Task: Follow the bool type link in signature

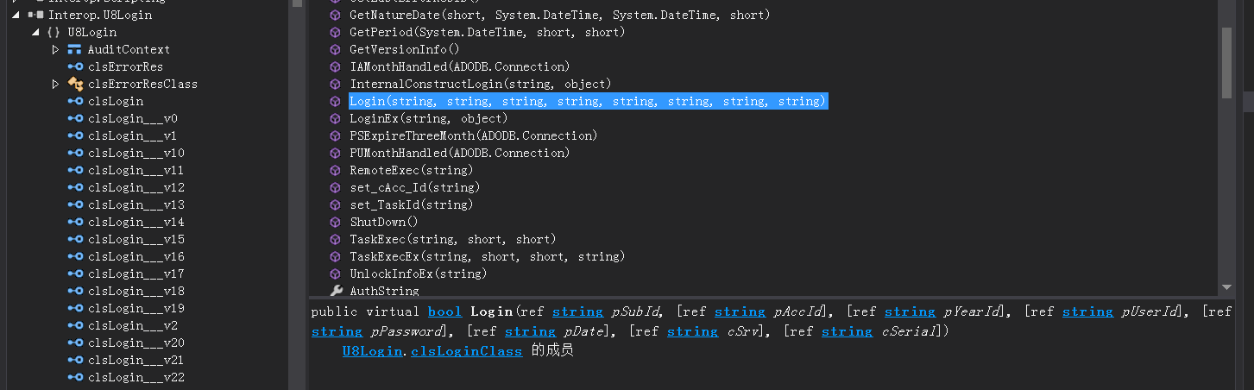Action: 444,311
